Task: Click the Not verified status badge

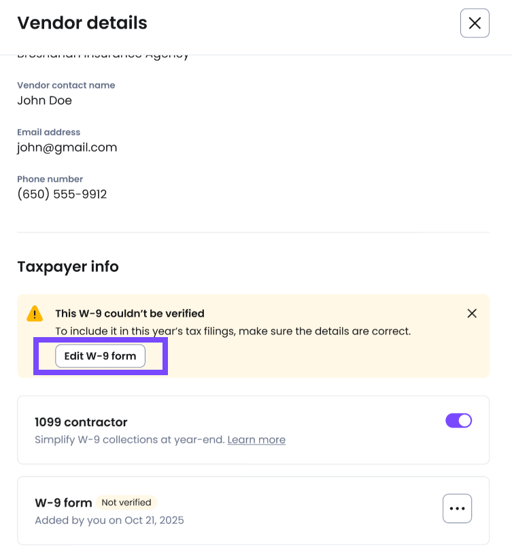Action: (x=126, y=502)
